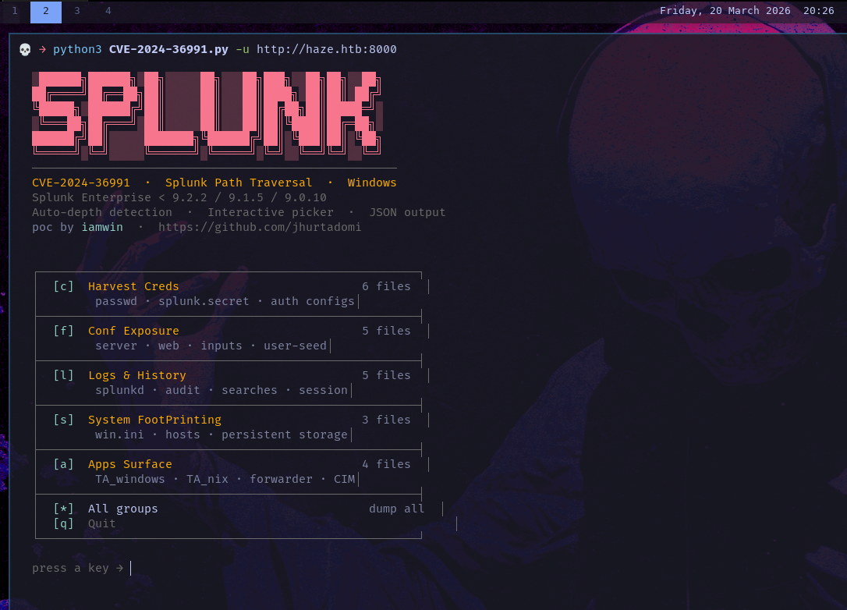Click the 4 files count
Viewport: 847px width, 610px height.
[x=386, y=464]
